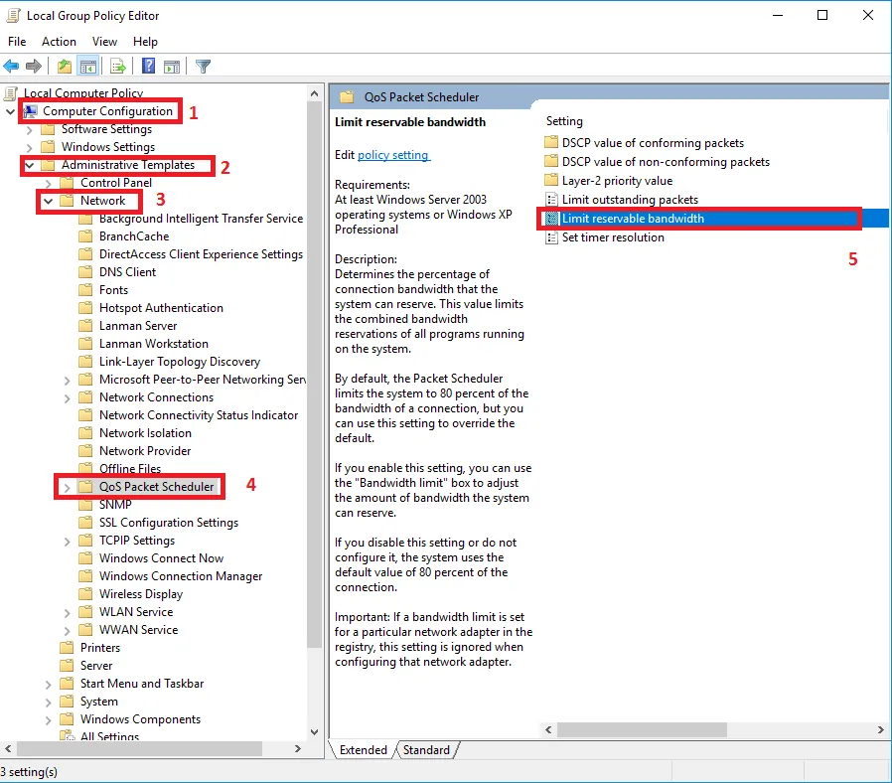
Task: Click the Up One Level folder icon
Action: (65, 67)
